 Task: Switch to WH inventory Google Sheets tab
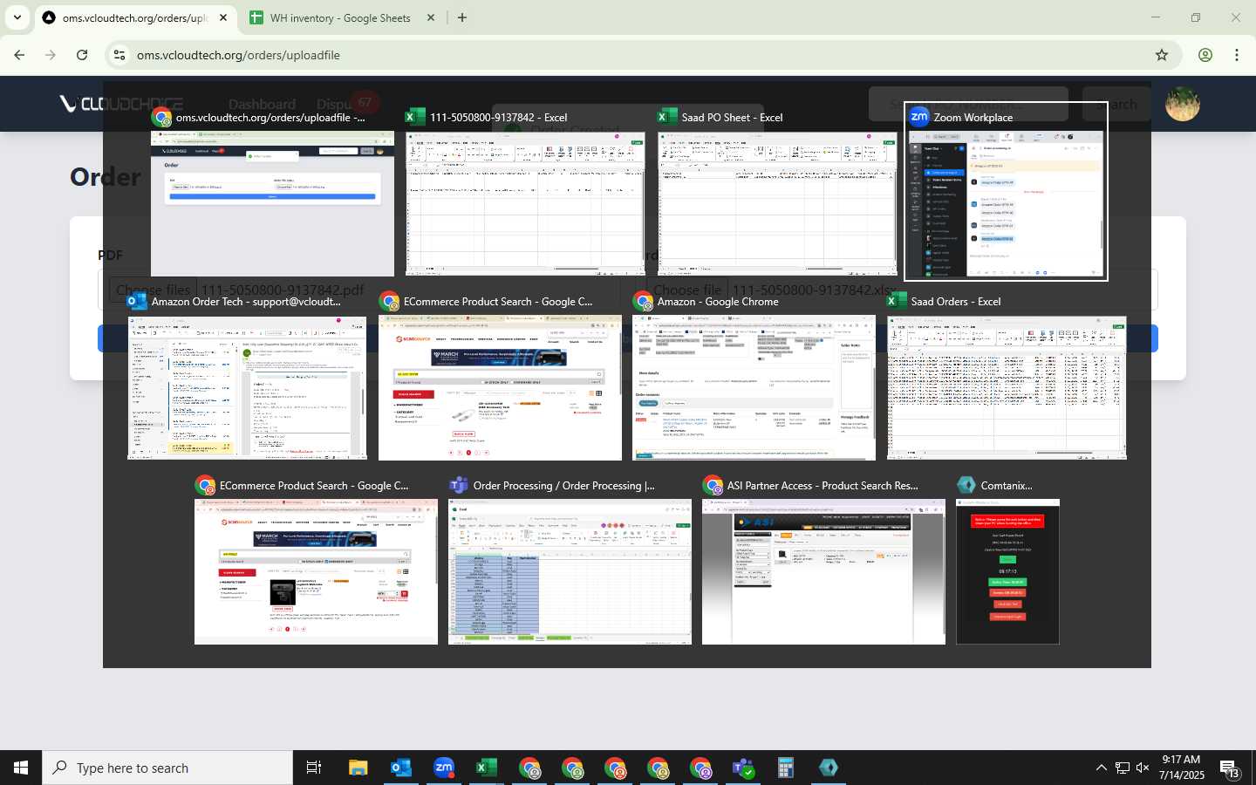(340, 17)
